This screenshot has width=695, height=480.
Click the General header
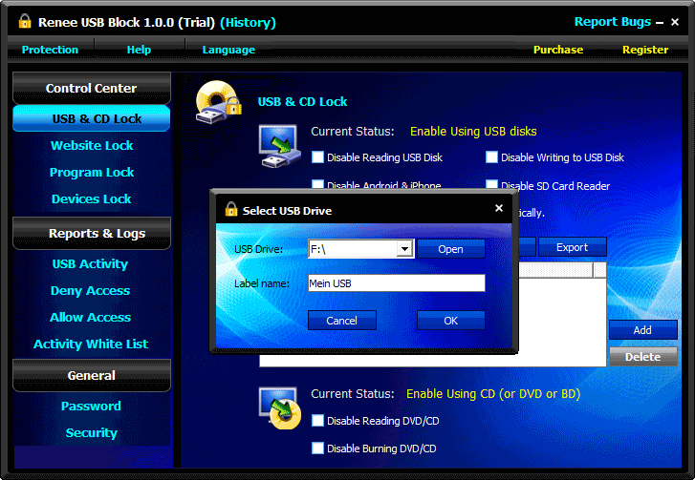(x=92, y=375)
